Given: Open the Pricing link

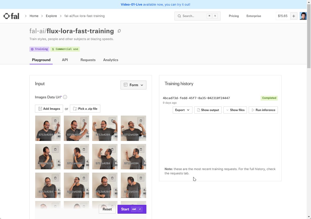Looking at the screenshot, I should (x=234, y=16).
